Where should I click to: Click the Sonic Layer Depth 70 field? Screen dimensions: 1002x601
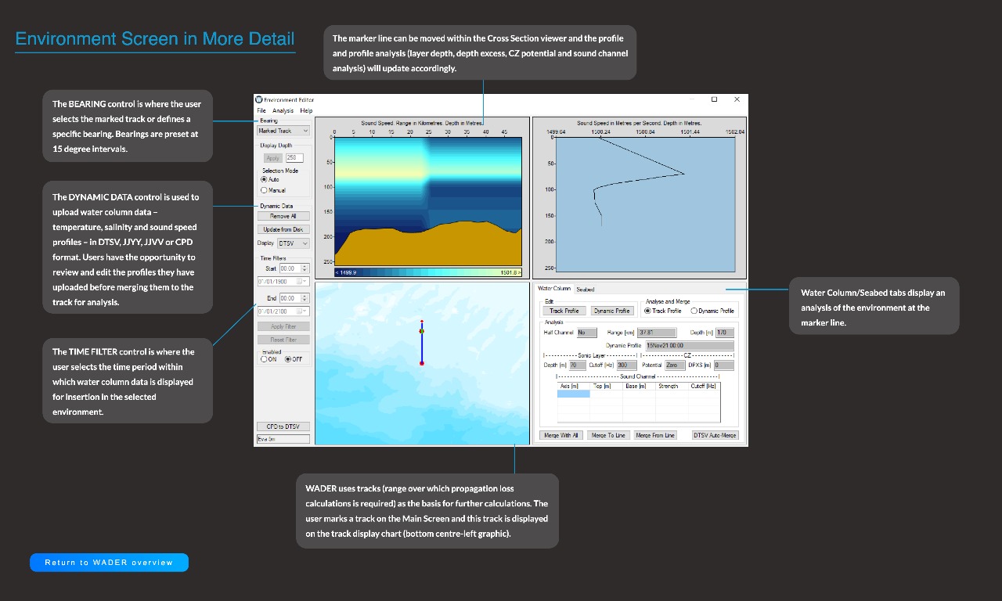coord(578,365)
